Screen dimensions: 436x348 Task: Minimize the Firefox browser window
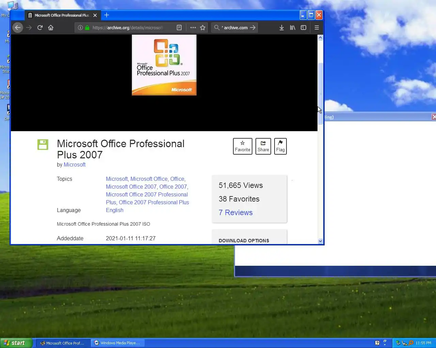(303, 15)
